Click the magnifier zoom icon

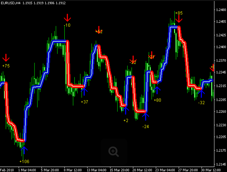[113, 152]
